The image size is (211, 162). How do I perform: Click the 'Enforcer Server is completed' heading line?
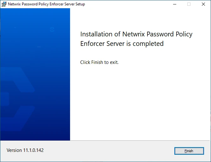[122, 44]
